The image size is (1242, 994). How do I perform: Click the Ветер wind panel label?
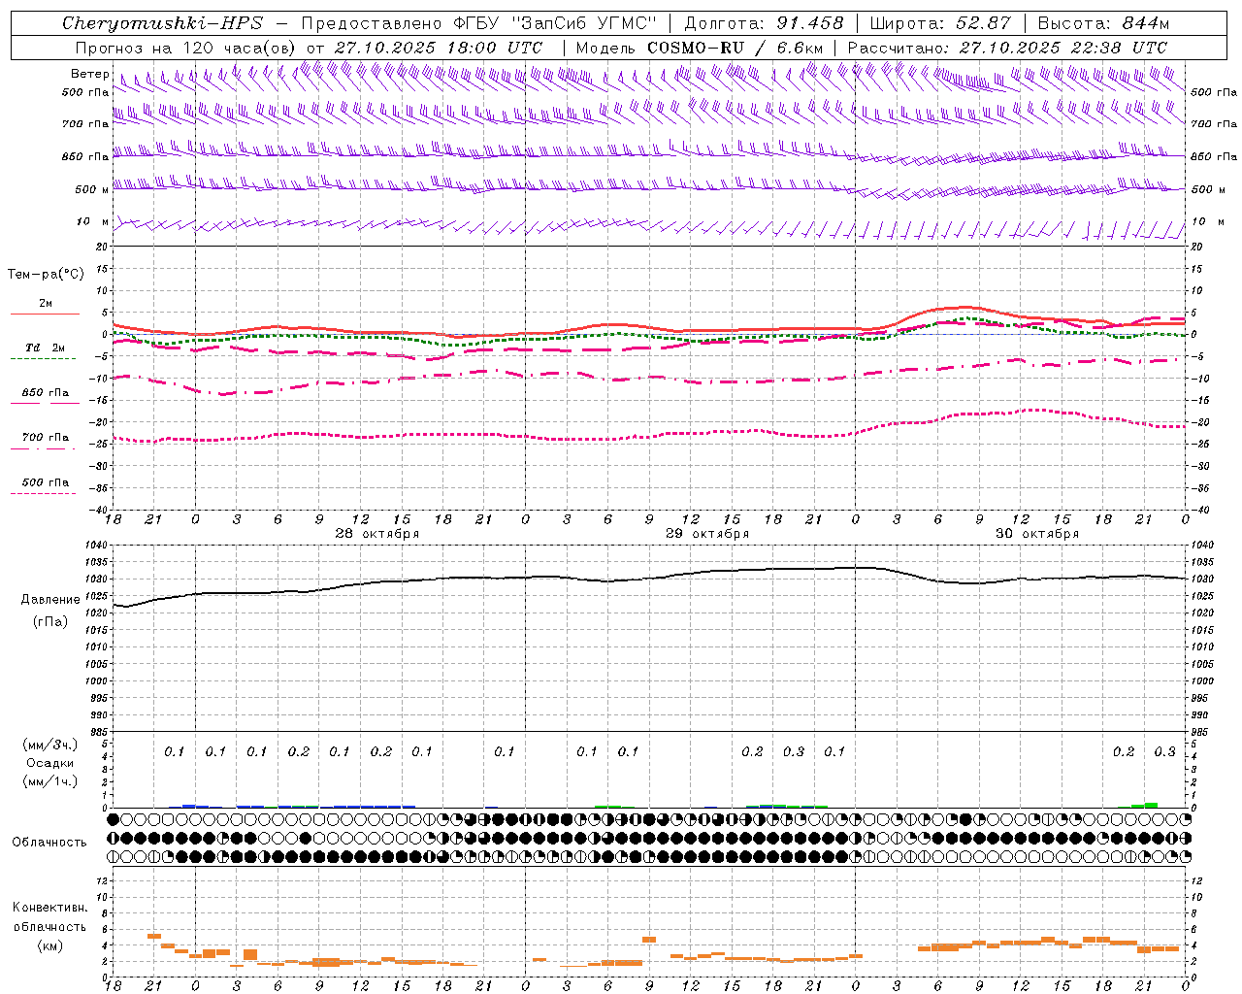click(x=89, y=74)
